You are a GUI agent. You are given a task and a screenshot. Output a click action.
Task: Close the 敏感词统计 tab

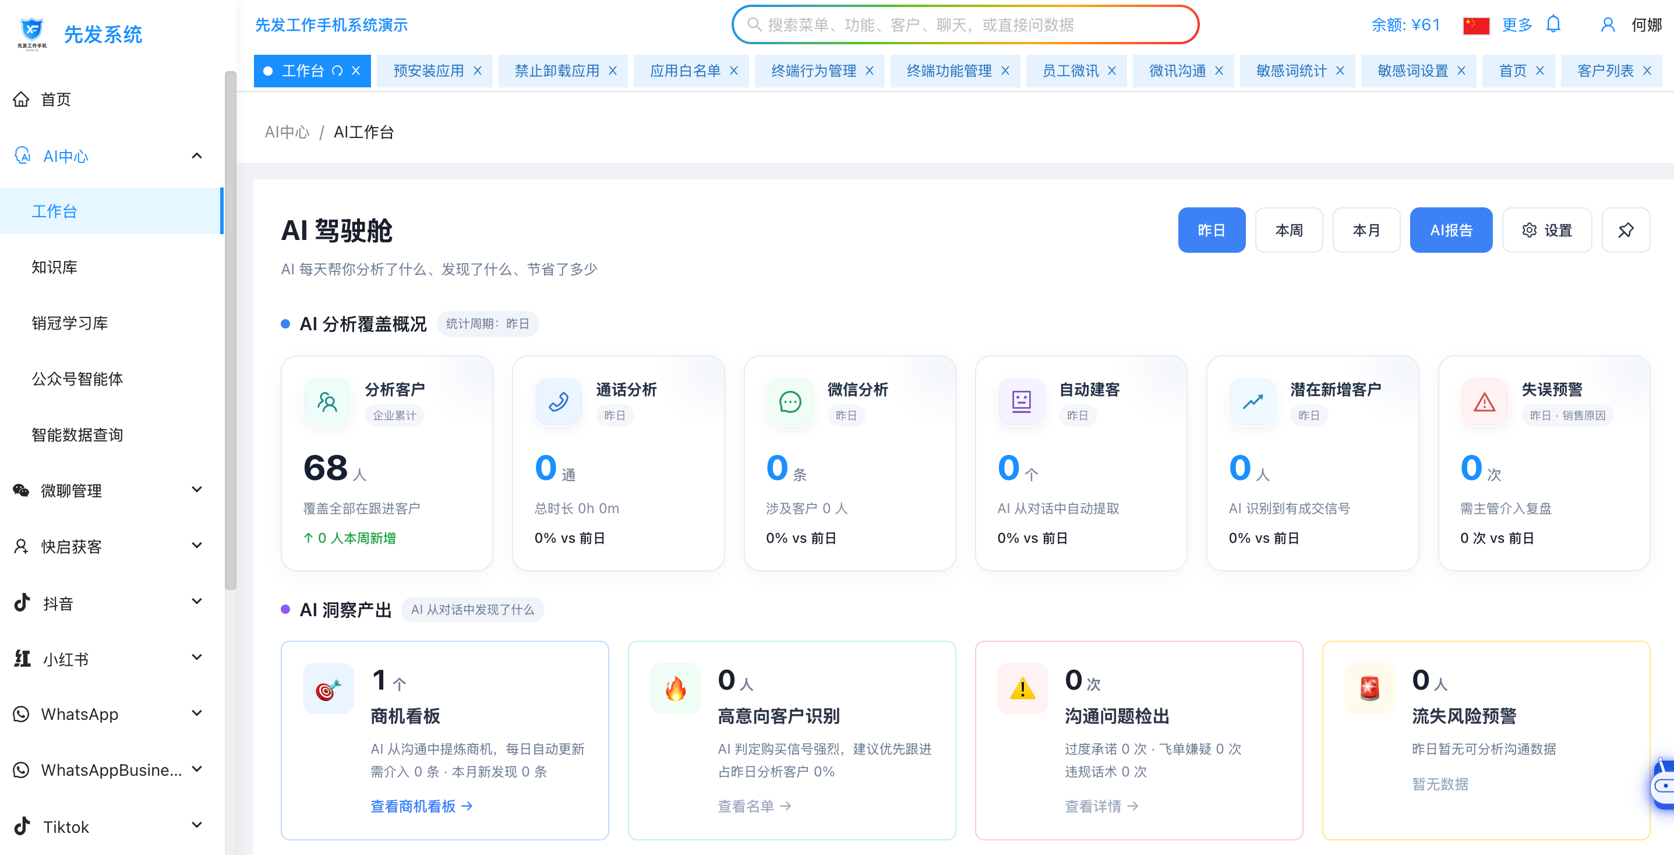click(x=1340, y=71)
